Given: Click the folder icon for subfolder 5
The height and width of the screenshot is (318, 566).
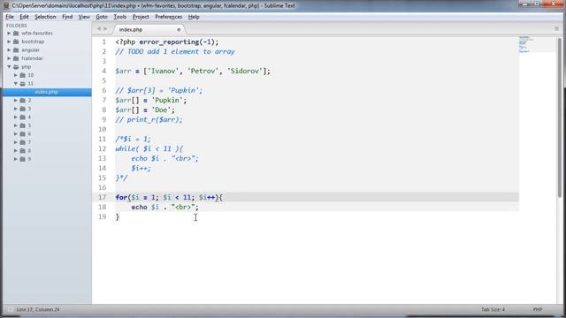Looking at the screenshot, I should [22, 125].
